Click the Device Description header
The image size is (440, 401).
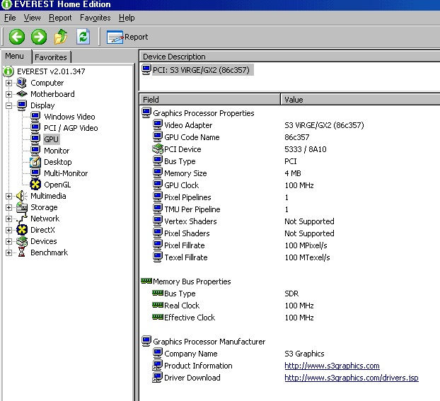coord(290,57)
